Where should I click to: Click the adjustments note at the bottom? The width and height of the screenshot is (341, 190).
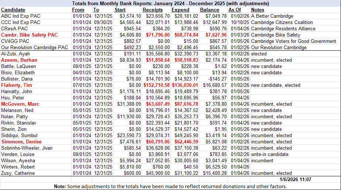click(x=170, y=187)
